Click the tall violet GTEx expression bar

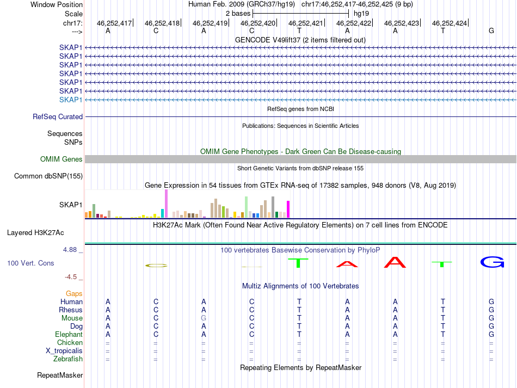(166, 204)
